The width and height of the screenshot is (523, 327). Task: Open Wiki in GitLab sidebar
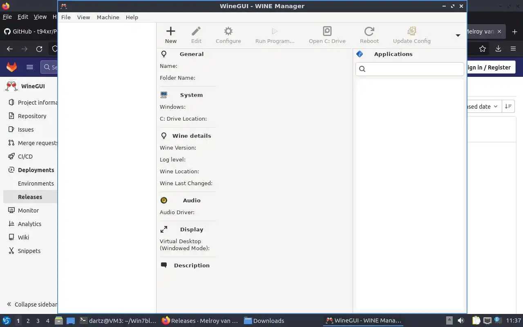(x=23, y=237)
